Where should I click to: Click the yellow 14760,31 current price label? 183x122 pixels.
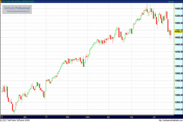coord(178,31)
